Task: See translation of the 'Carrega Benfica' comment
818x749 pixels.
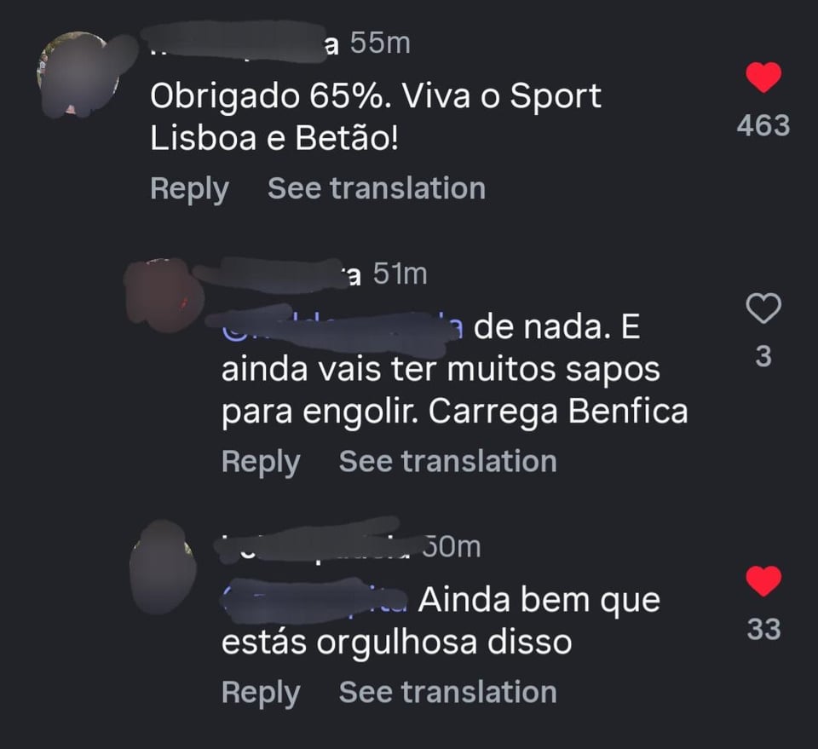Action: pyautogui.click(x=447, y=461)
